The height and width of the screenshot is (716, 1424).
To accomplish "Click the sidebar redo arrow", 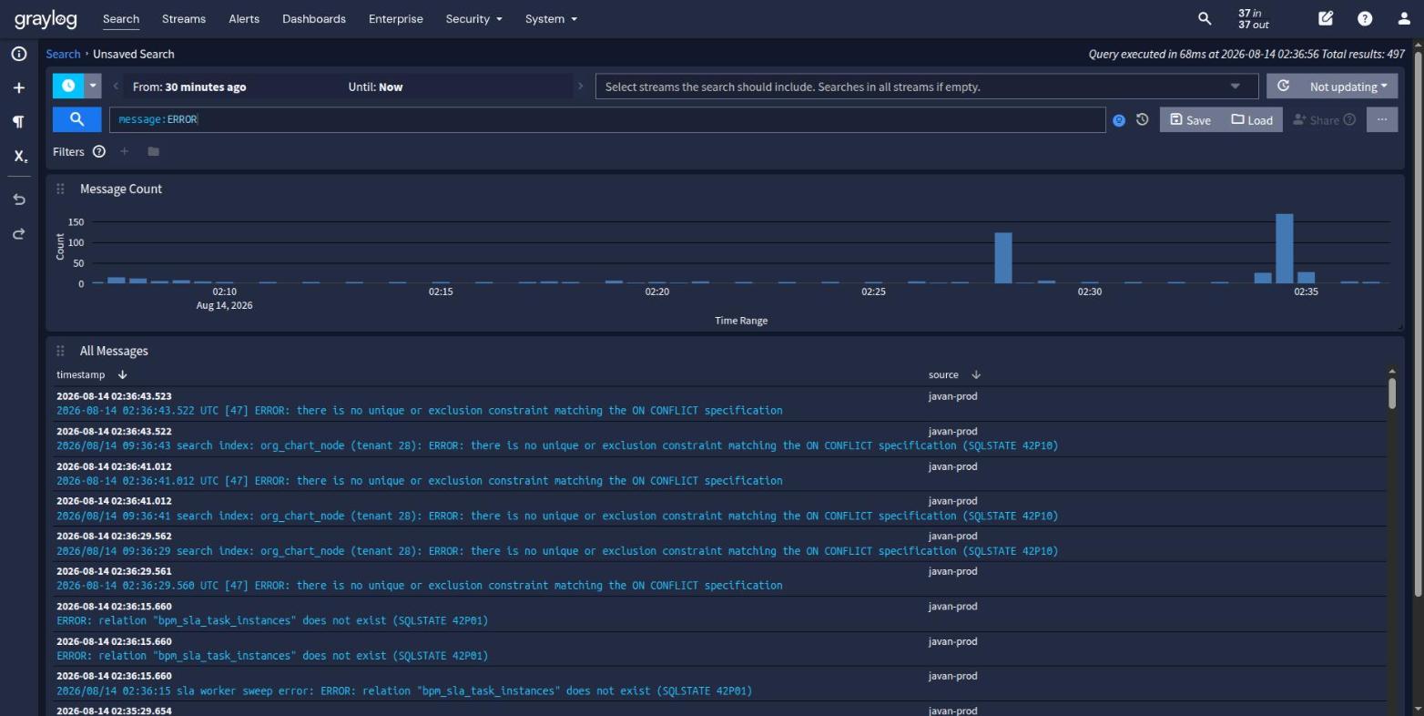I will pos(18,234).
